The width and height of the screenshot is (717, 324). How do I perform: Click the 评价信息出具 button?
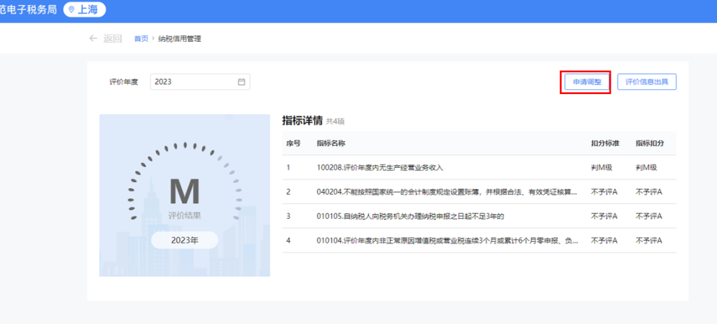tap(647, 82)
